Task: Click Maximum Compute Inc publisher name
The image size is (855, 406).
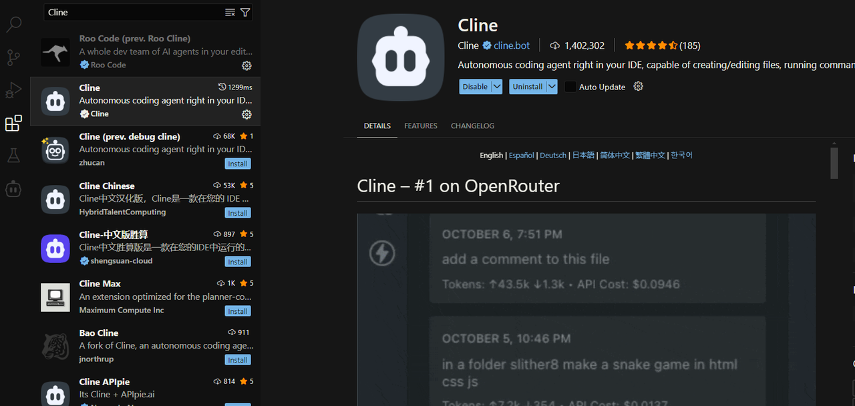Action: pos(122,311)
